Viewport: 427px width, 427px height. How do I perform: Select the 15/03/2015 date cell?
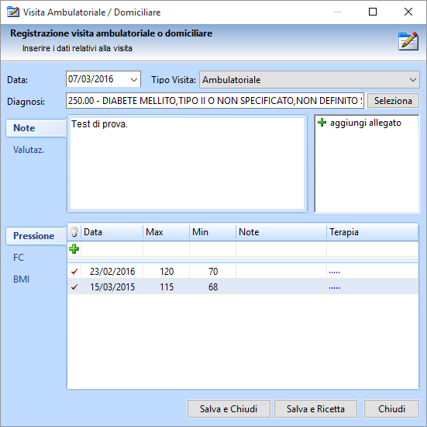tap(112, 287)
